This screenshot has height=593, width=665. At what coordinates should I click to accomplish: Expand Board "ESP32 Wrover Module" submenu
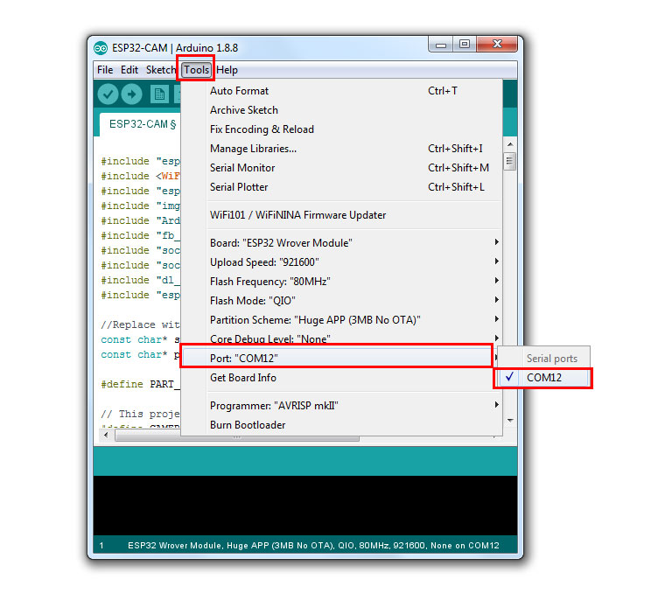341,243
